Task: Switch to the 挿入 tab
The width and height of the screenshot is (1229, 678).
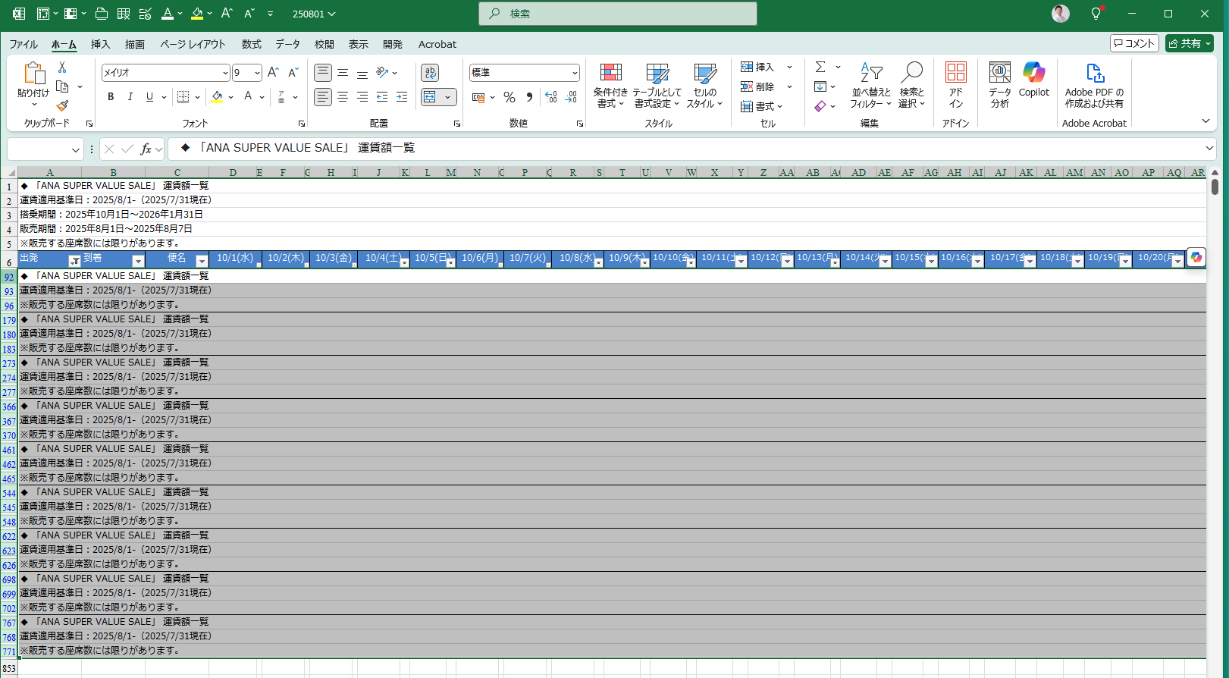Action: (100, 44)
